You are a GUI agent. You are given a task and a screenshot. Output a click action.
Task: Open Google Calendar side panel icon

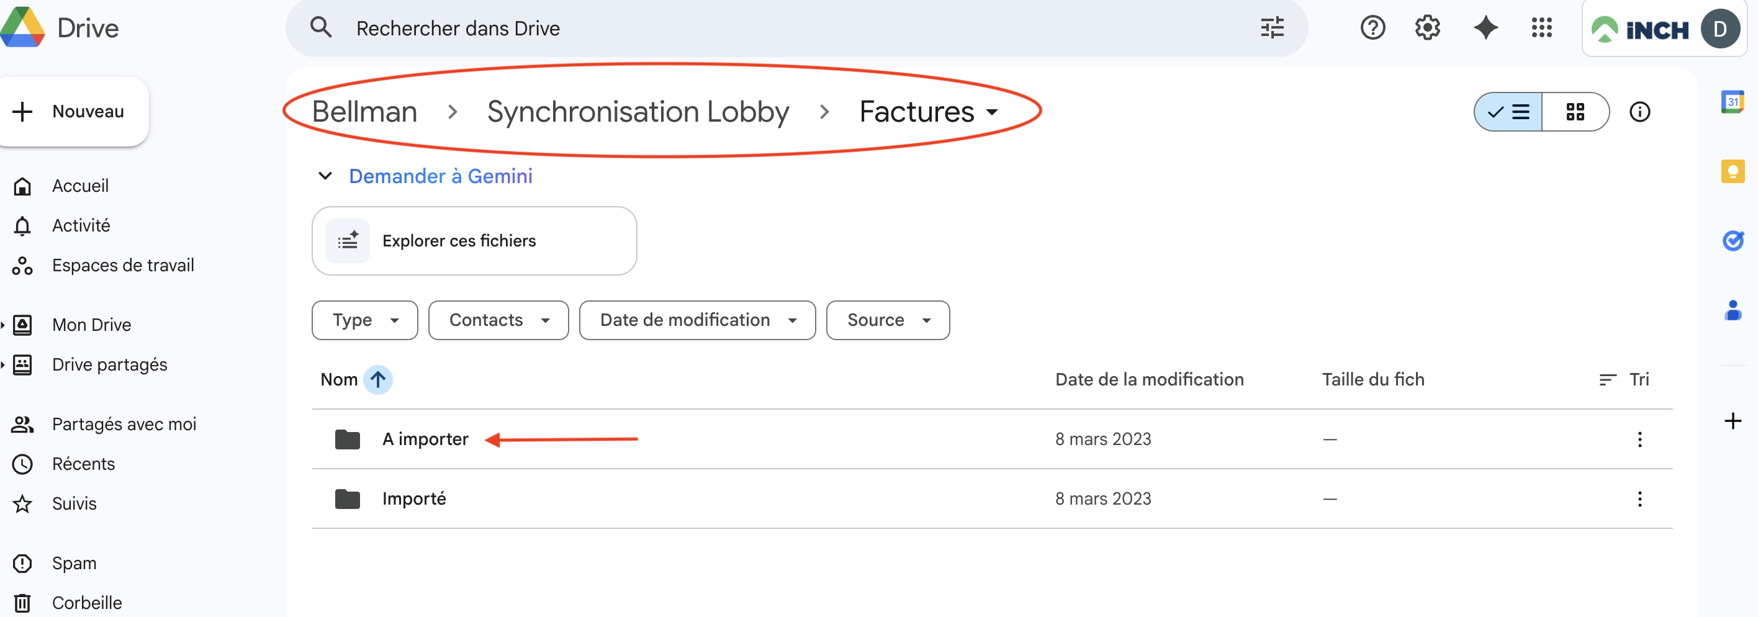pyautogui.click(x=1732, y=102)
